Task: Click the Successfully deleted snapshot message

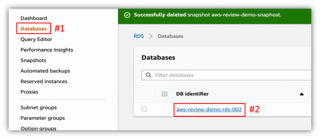Action: (207, 15)
